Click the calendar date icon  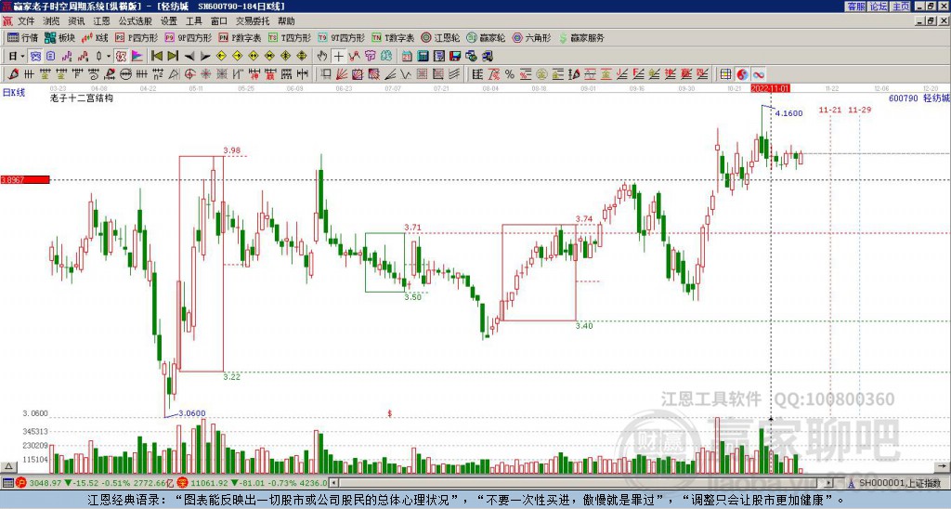tap(407, 56)
